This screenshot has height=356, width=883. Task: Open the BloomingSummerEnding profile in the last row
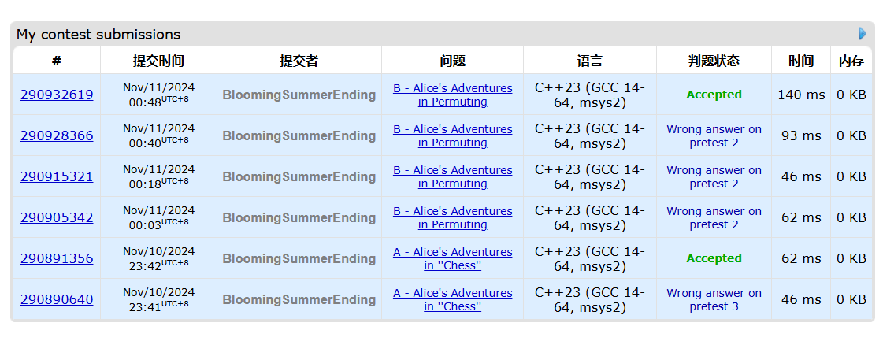pos(299,300)
